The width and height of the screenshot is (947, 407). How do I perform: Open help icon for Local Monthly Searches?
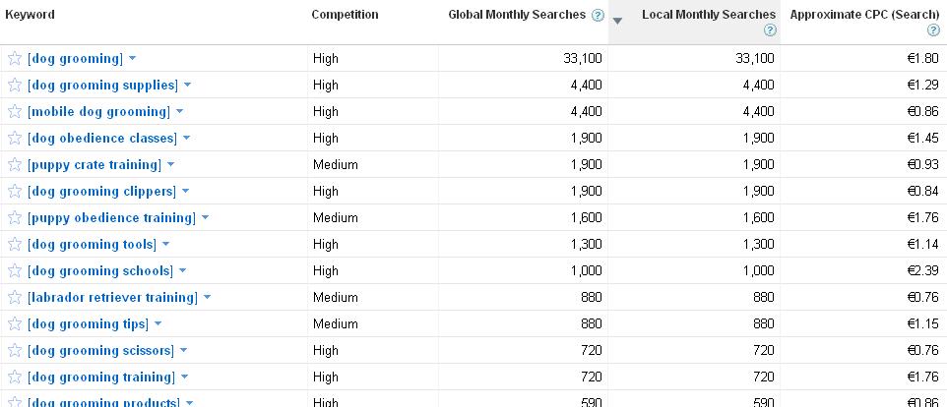[x=770, y=30]
